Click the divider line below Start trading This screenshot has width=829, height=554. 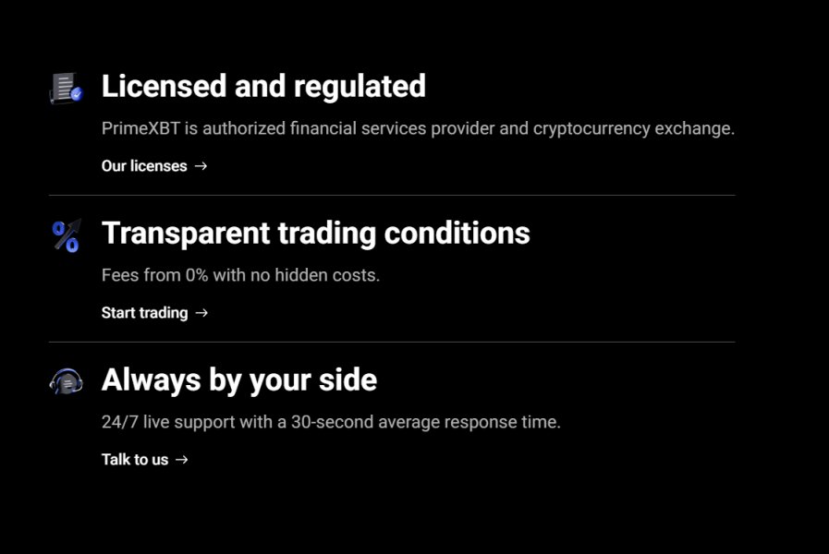pos(392,343)
